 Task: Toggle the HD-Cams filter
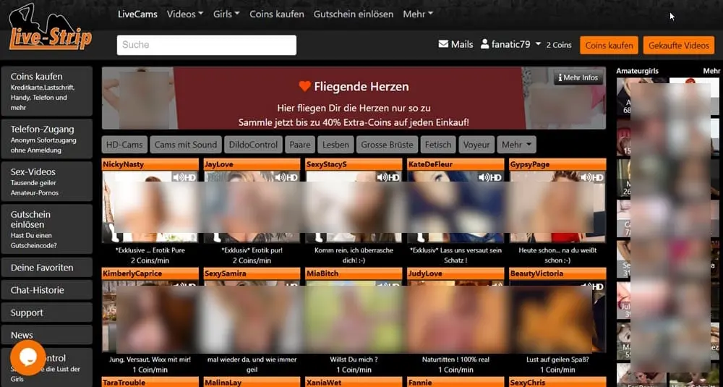pyautogui.click(x=124, y=145)
